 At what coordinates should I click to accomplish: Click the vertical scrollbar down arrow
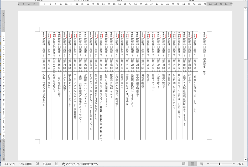coord(246,158)
